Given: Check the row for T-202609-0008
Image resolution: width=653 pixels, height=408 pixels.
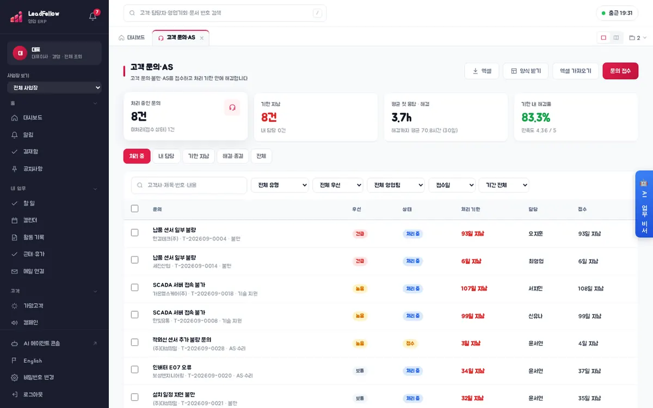Looking at the screenshot, I should click(x=135, y=314).
